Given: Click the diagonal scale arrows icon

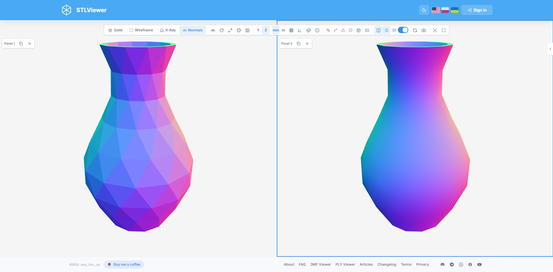Looking at the screenshot, I should 230,30.
